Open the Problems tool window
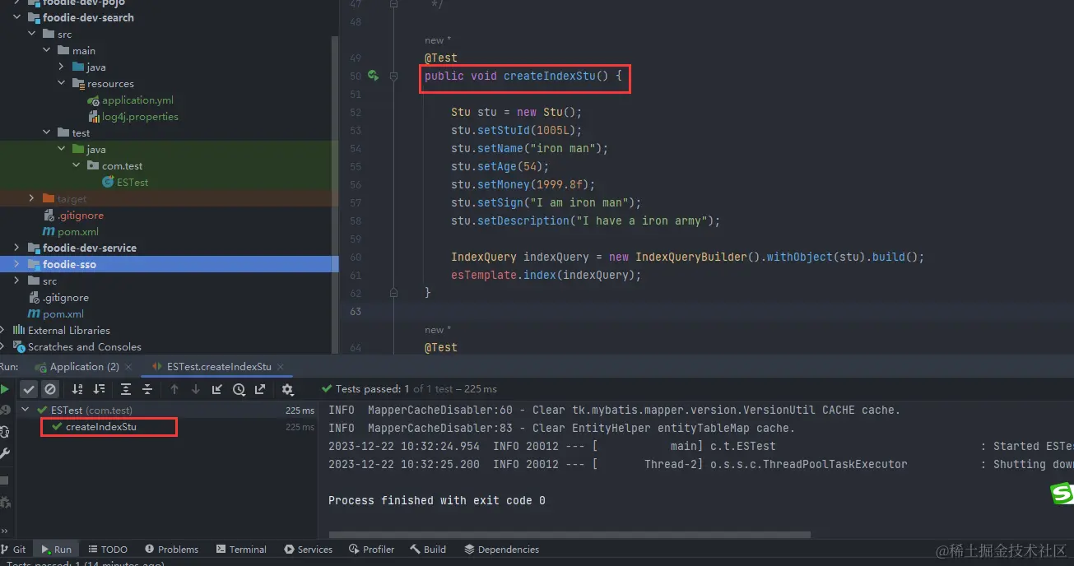This screenshot has width=1074, height=566. coord(171,549)
